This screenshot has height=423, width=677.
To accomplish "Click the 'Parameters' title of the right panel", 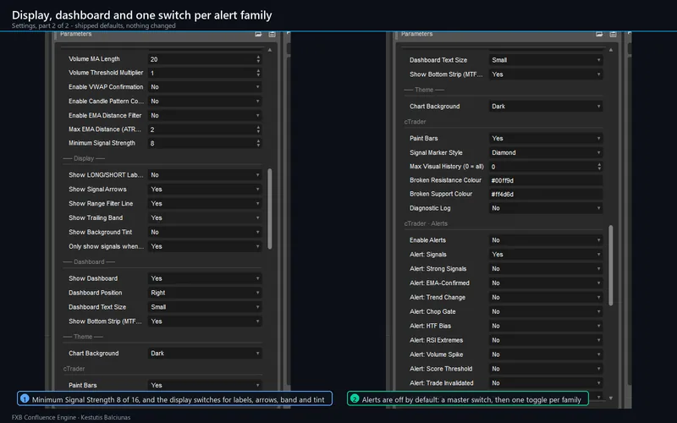I will coord(417,34).
